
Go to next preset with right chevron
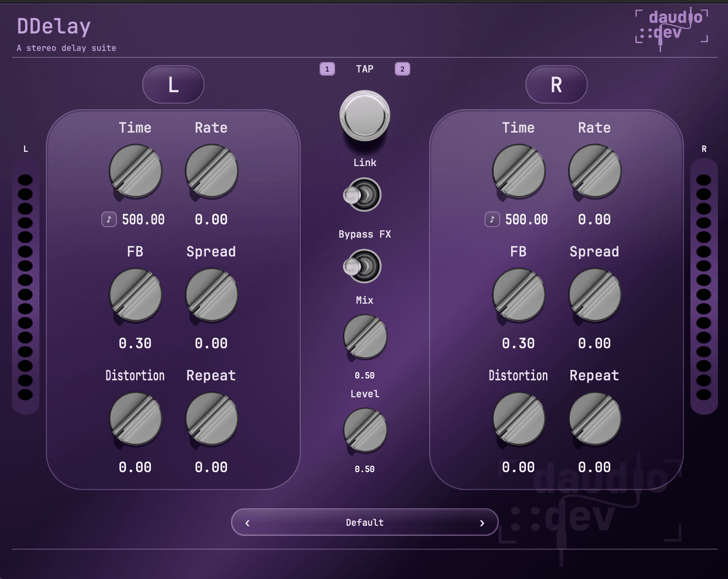coord(482,523)
